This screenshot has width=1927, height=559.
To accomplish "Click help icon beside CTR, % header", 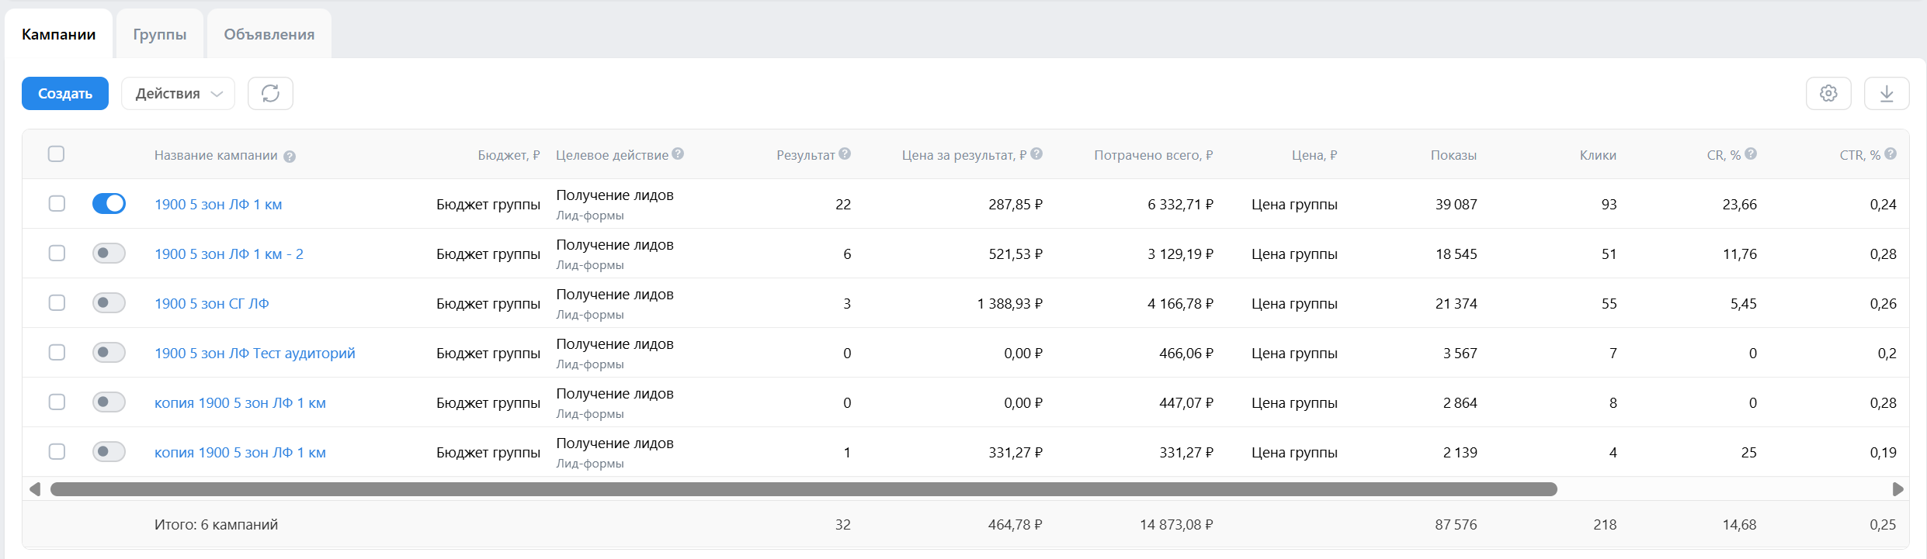I will coord(1891,154).
